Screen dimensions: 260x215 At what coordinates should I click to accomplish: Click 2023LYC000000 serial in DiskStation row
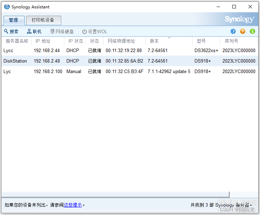pyautogui.click(x=239, y=61)
